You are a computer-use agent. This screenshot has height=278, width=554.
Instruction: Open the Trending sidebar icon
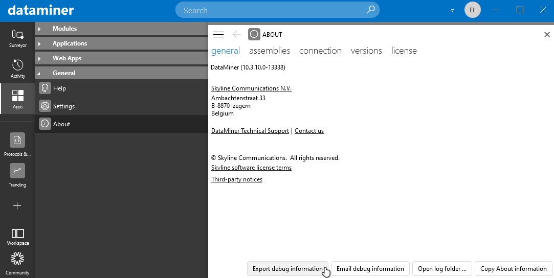click(x=17, y=175)
